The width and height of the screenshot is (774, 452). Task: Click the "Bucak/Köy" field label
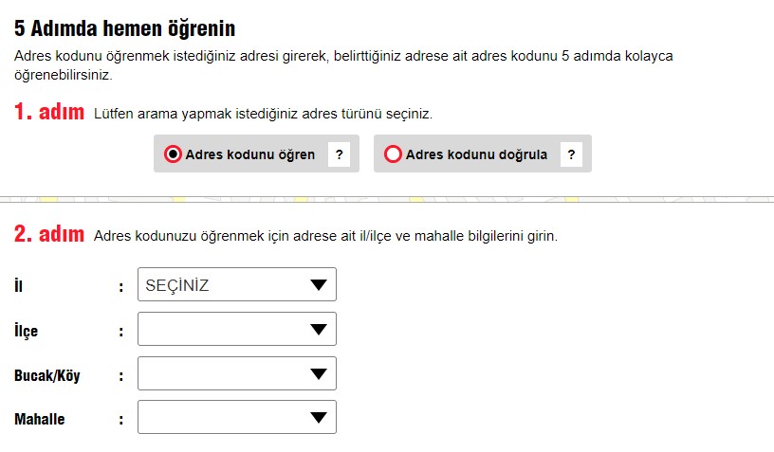47,375
